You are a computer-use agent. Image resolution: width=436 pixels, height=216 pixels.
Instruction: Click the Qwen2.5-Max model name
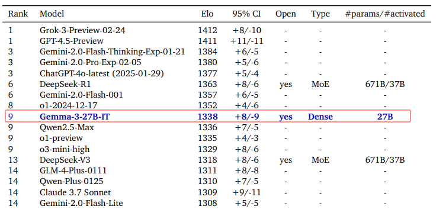(67, 127)
